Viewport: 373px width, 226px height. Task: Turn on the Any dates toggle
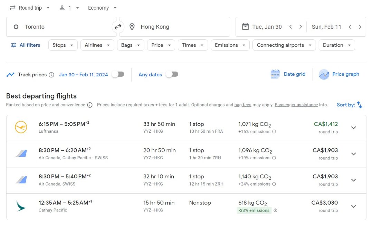[x=172, y=74]
